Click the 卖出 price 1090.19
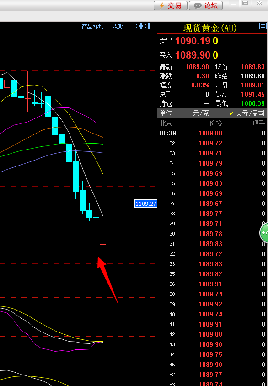 coord(193,41)
